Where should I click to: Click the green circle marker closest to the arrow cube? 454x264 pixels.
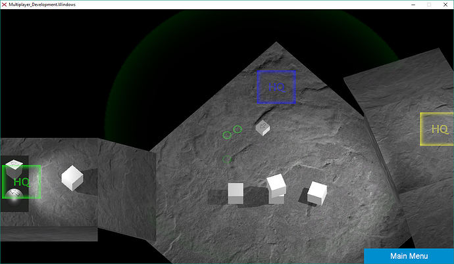coord(238,129)
